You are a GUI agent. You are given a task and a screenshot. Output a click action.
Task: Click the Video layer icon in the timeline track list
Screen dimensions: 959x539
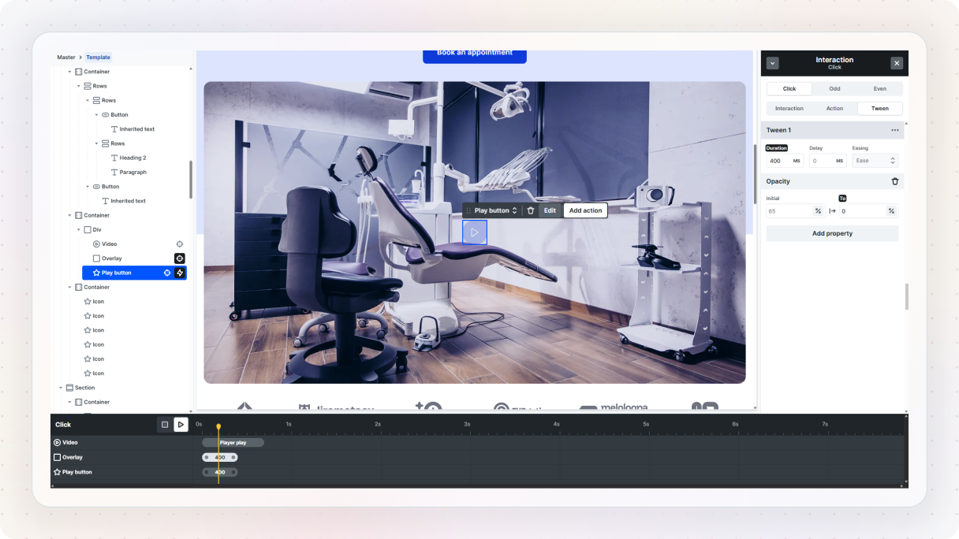coord(57,443)
